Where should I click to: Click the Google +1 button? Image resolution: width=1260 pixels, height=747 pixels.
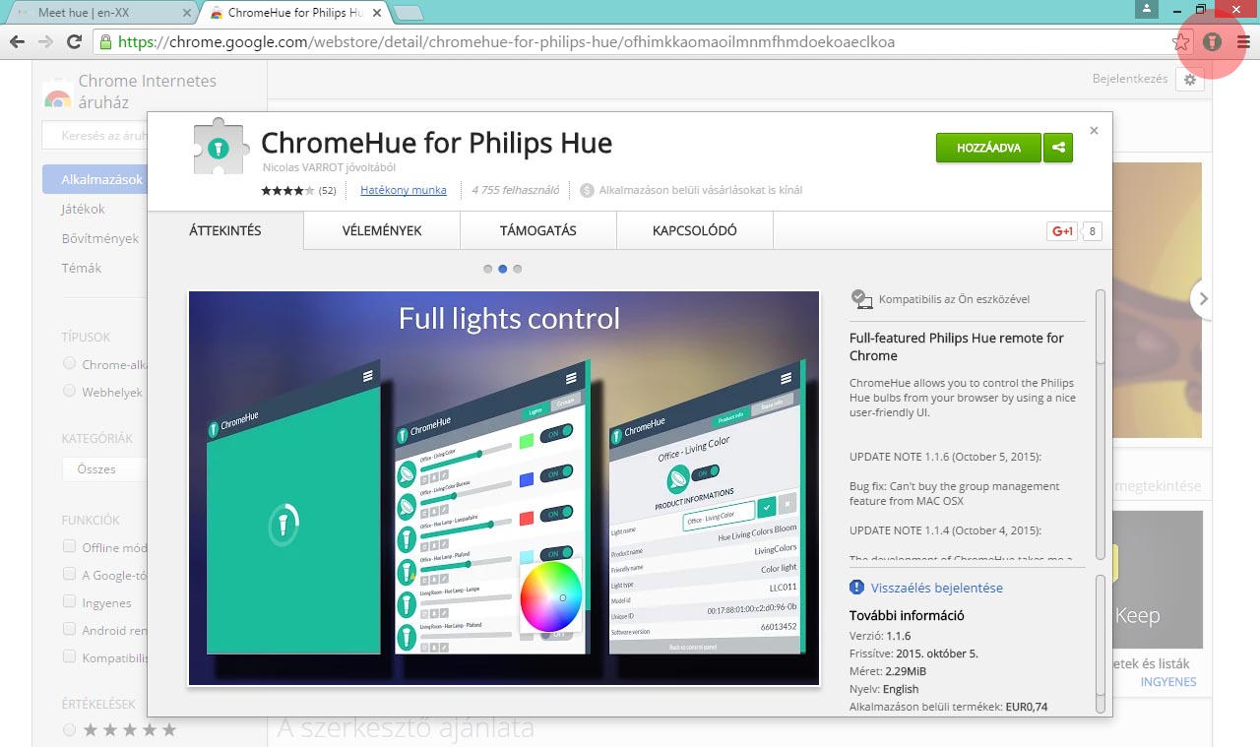(1062, 231)
